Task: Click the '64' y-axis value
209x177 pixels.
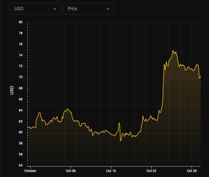Action: (21, 110)
